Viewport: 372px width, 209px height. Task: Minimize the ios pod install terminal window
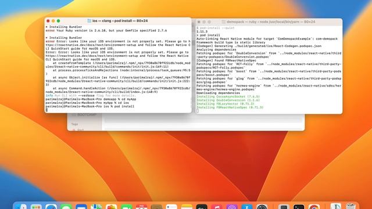[x=53, y=21]
